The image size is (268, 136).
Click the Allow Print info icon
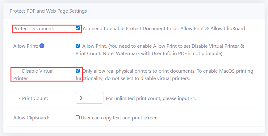pyautogui.click(x=42, y=46)
